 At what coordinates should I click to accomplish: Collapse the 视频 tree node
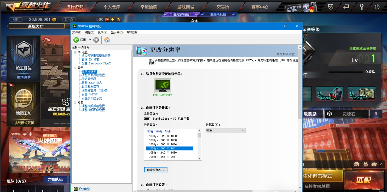pyautogui.click(x=75, y=103)
